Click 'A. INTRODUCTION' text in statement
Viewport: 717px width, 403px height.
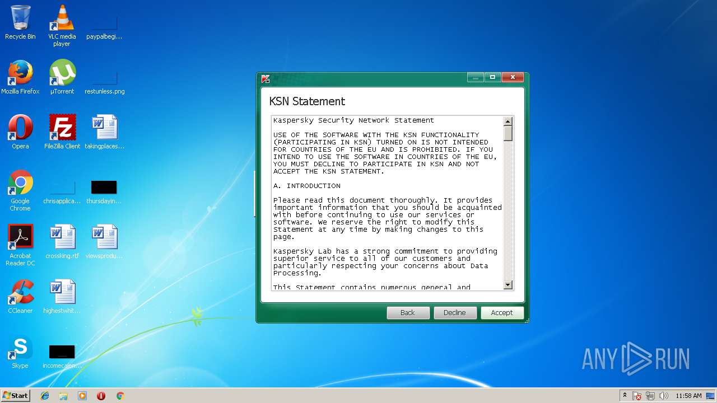pyautogui.click(x=307, y=186)
